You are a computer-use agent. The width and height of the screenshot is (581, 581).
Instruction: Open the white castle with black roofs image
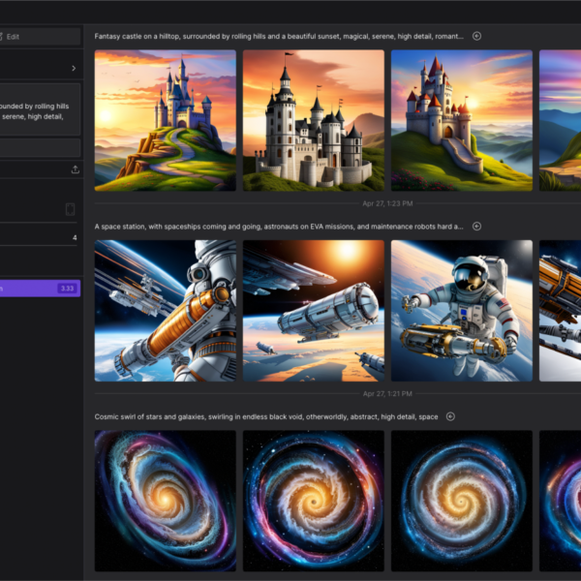tap(314, 120)
